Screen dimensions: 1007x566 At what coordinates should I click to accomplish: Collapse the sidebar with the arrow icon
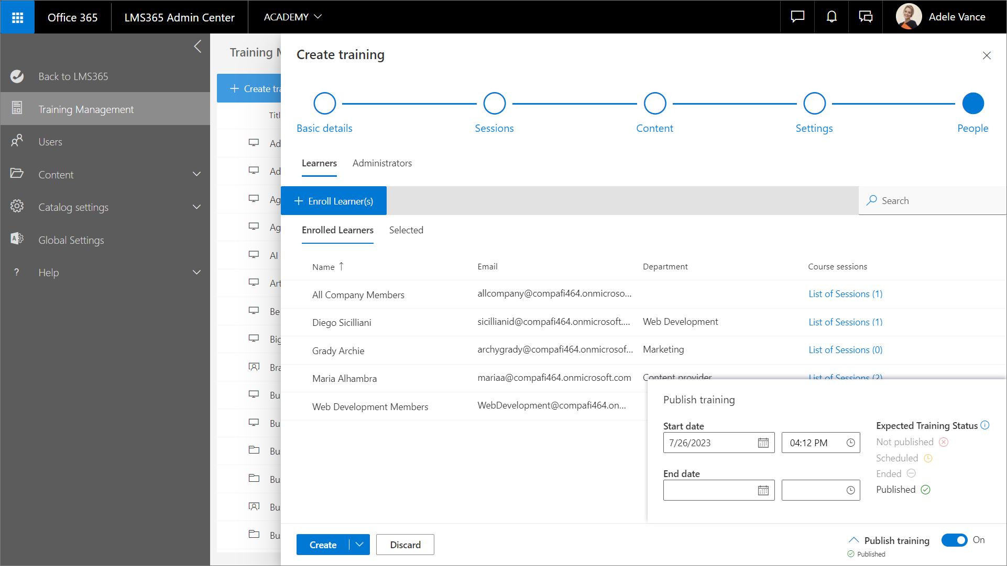tap(198, 47)
